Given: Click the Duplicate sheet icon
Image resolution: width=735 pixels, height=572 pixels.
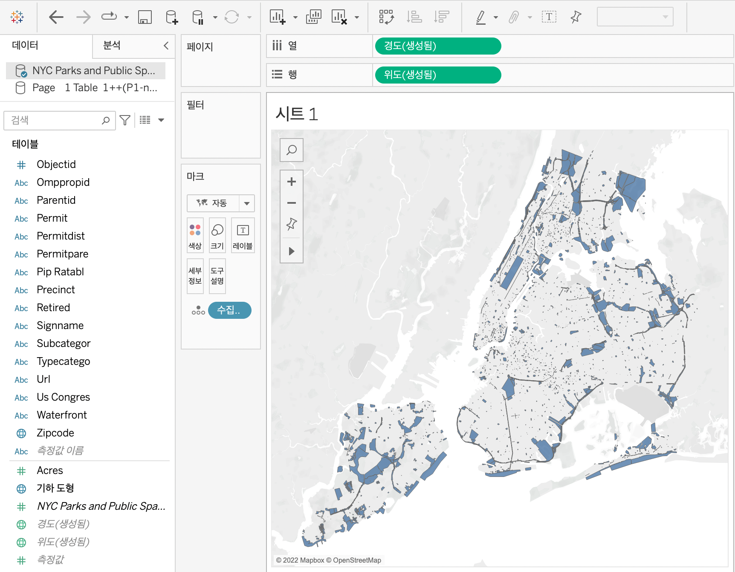Looking at the screenshot, I should click(313, 17).
